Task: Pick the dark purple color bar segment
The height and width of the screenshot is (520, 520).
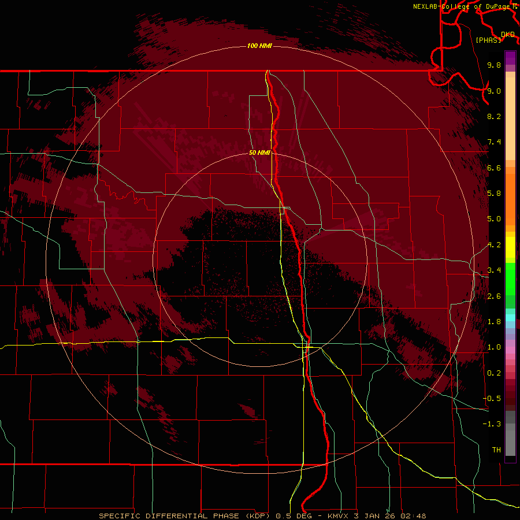Action: [510, 58]
